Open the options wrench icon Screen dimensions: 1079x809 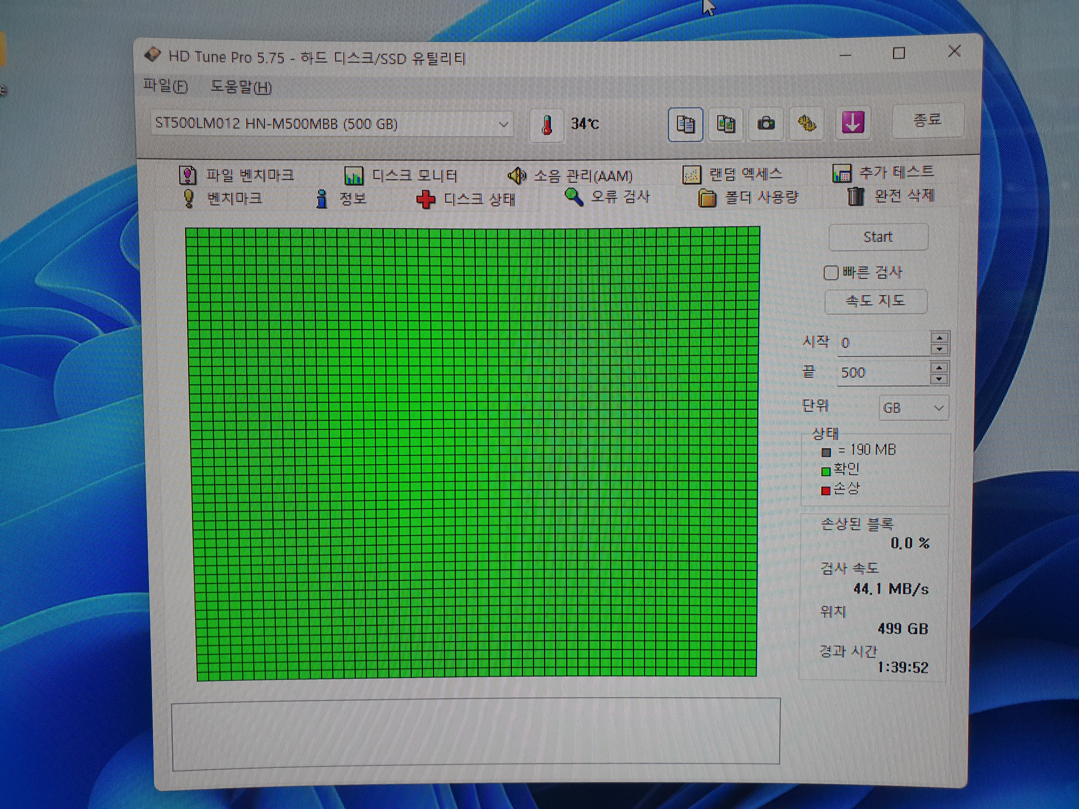point(806,123)
